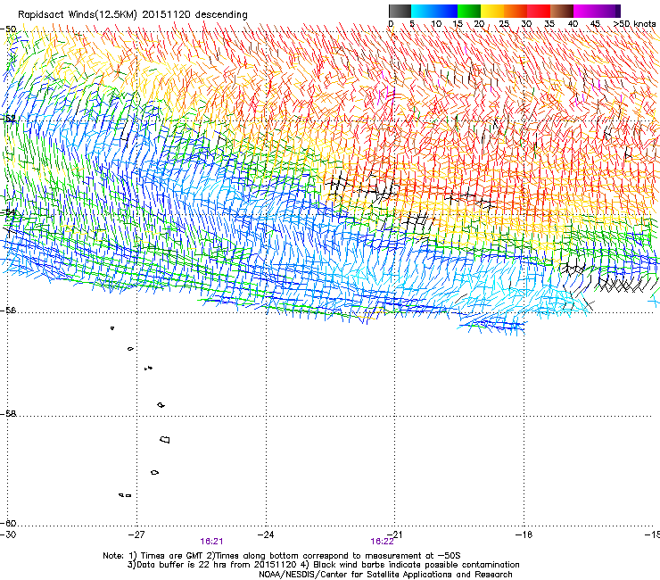Click the latitude label '-50'
Screen dimensions: 660x580
pos(8,29)
